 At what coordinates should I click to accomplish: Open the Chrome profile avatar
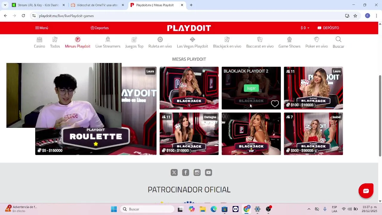coord(367,16)
